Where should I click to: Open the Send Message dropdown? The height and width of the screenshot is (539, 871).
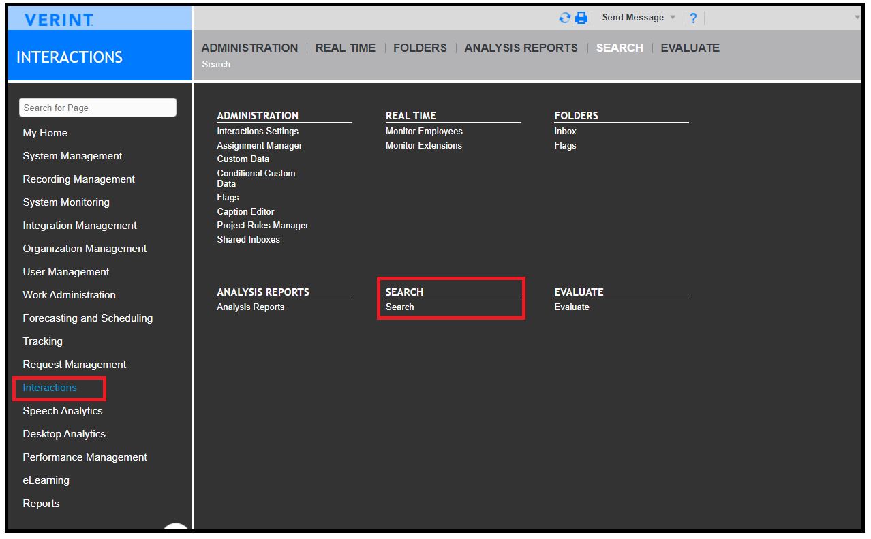coord(639,18)
